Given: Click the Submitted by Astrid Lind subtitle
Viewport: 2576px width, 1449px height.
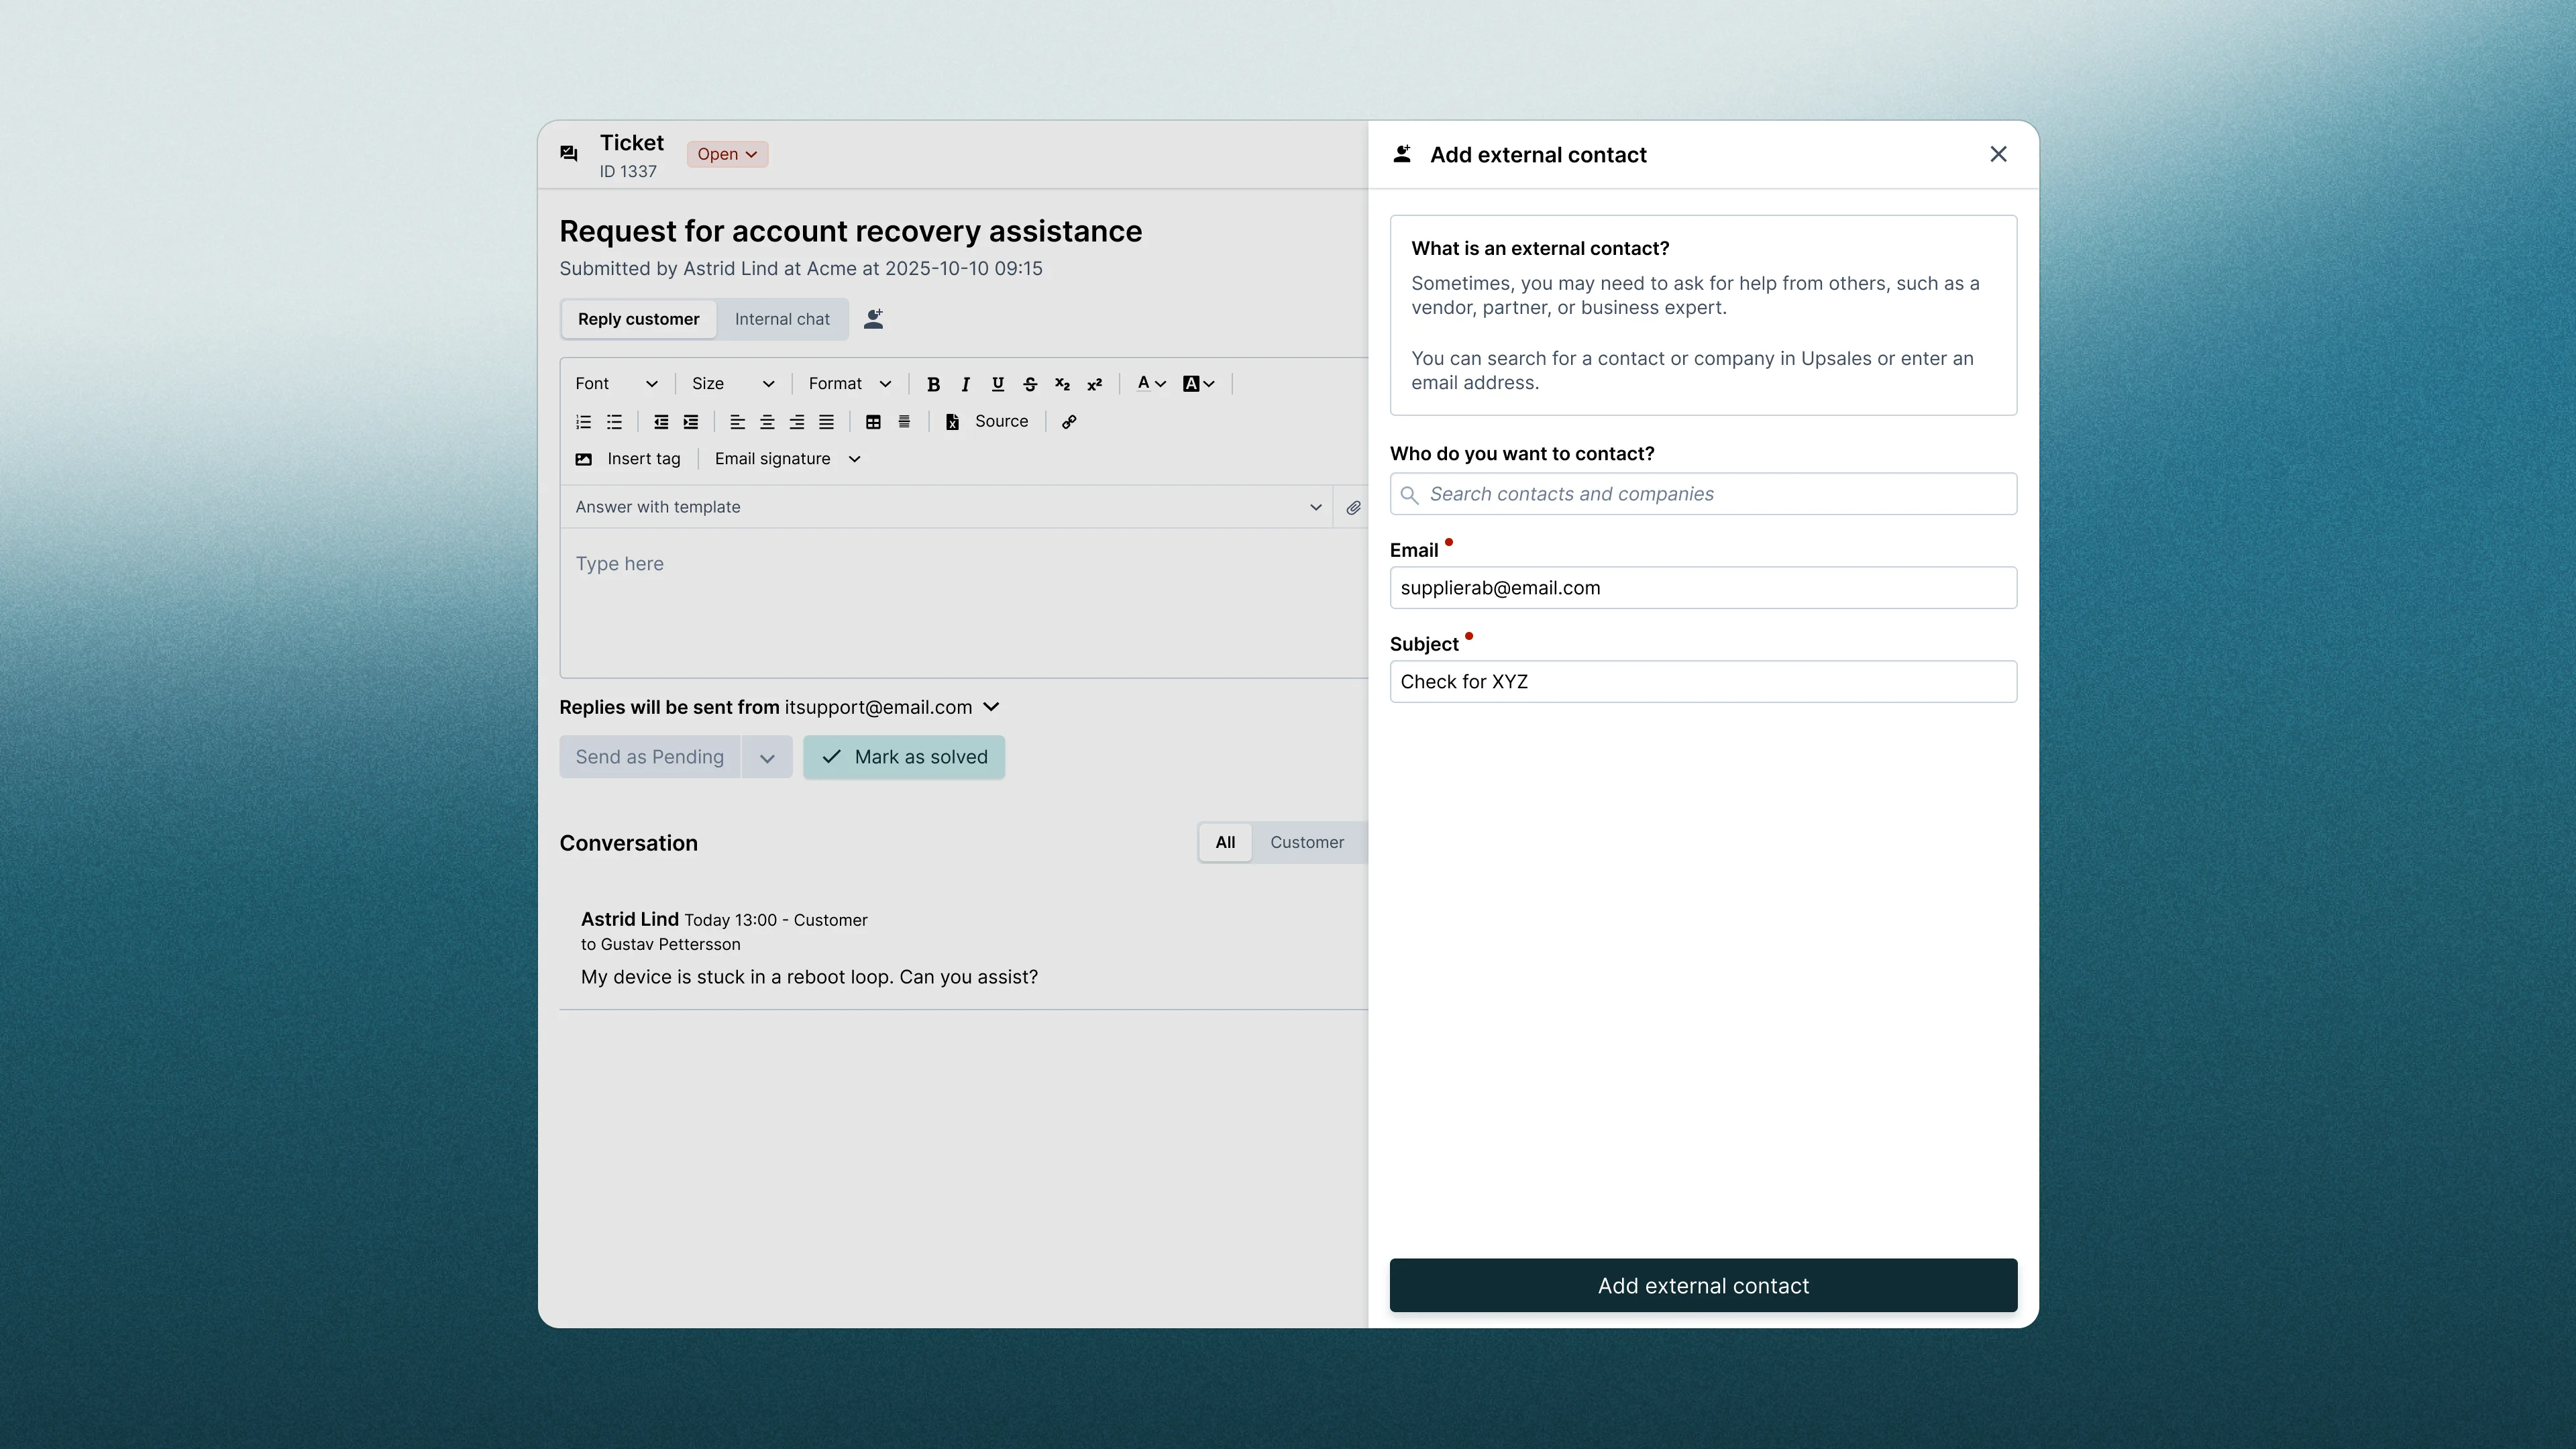Looking at the screenshot, I should pos(801,269).
